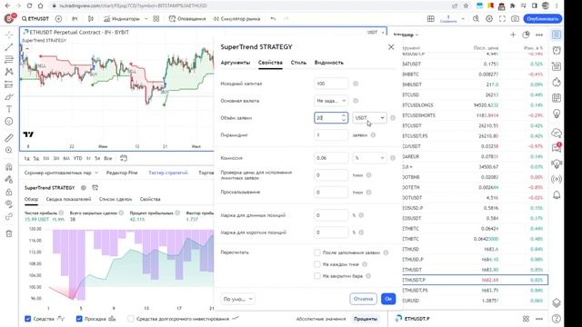This screenshot has height=327, width=582.
Task: Enable the buy and hold equity checkbox
Action: pyautogui.click(x=131, y=319)
